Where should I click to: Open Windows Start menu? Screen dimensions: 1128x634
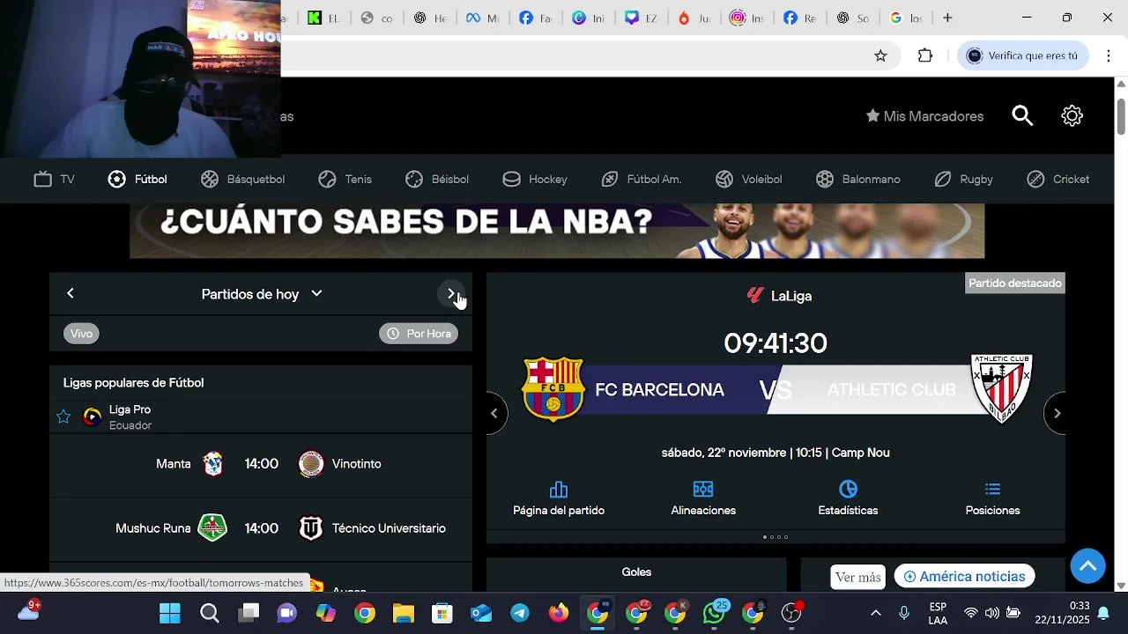(x=170, y=613)
